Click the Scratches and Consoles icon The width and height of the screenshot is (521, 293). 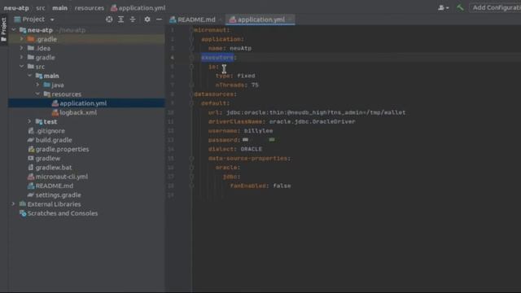coord(23,213)
